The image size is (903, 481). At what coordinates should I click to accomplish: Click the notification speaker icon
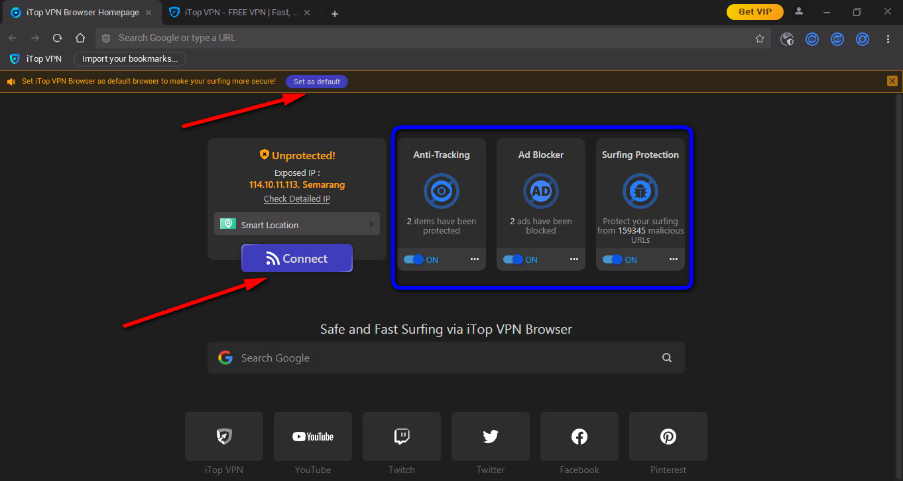(x=11, y=82)
